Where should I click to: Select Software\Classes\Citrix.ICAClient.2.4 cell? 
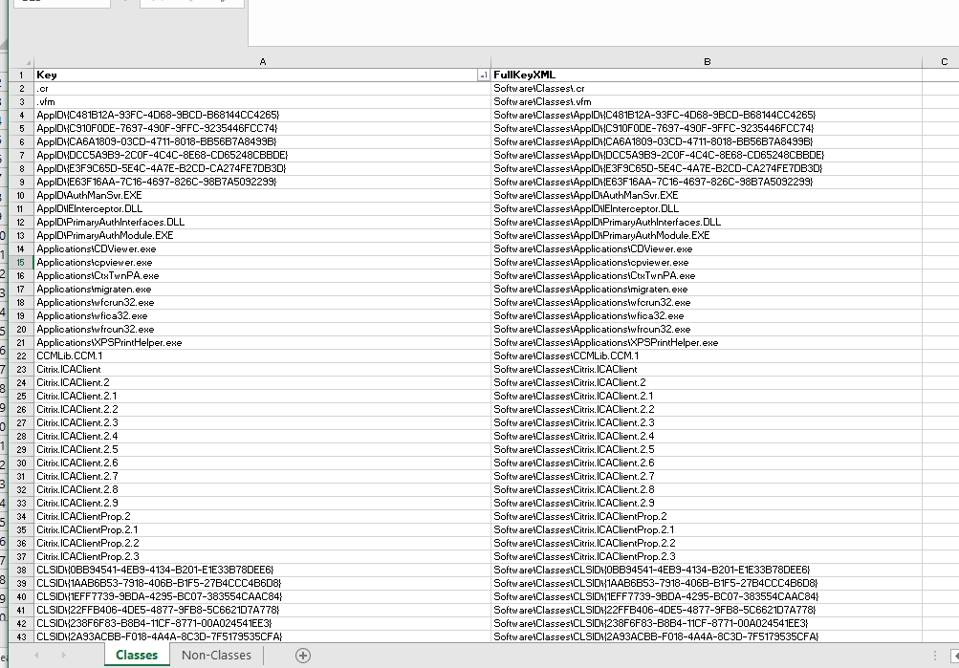point(707,437)
